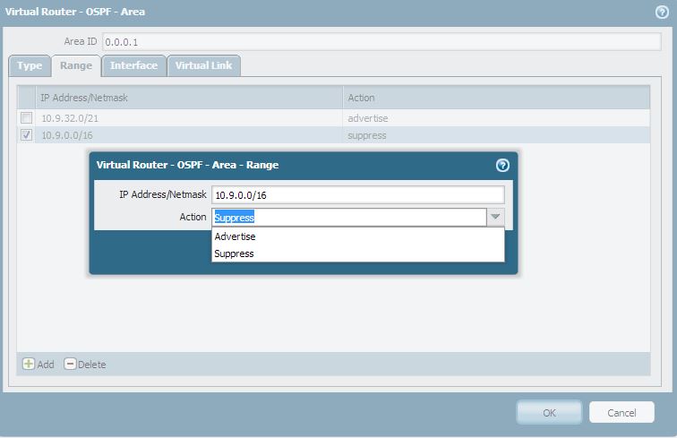Select the 10.9.0.0/16 table cell
The width and height of the screenshot is (677, 438).
coord(189,135)
